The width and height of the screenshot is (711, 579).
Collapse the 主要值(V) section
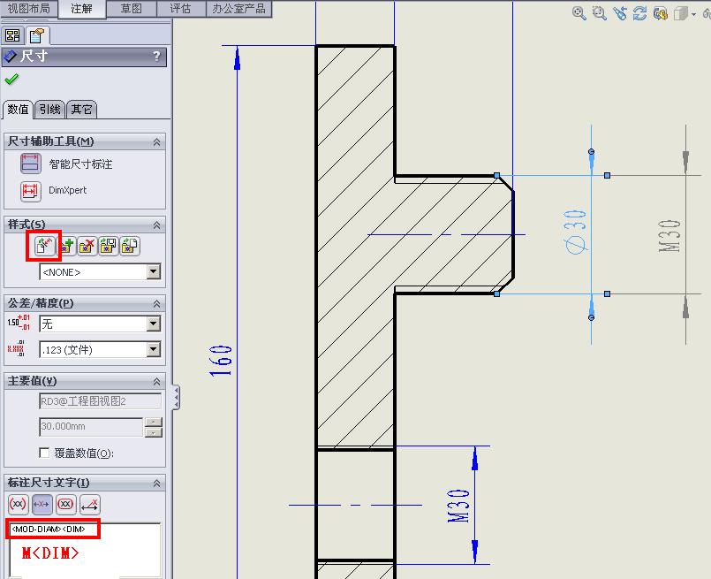coord(157,381)
